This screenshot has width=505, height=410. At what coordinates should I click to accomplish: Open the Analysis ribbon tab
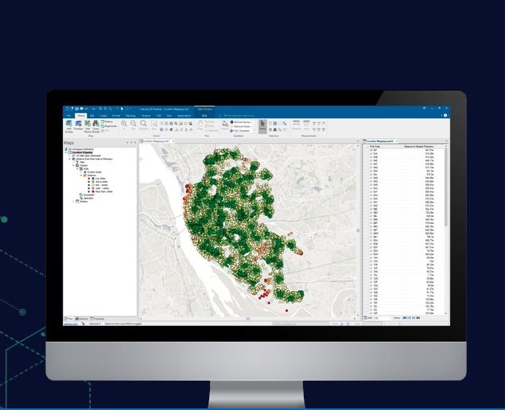[146, 116]
